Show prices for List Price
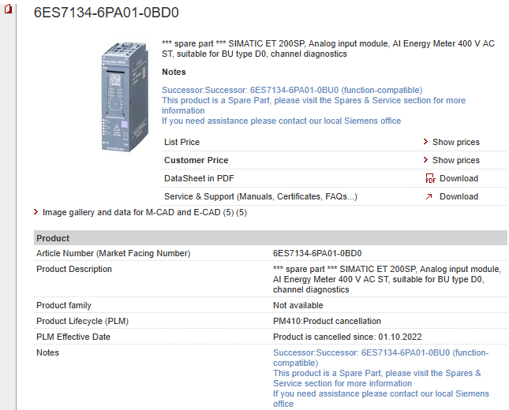 tap(455, 143)
